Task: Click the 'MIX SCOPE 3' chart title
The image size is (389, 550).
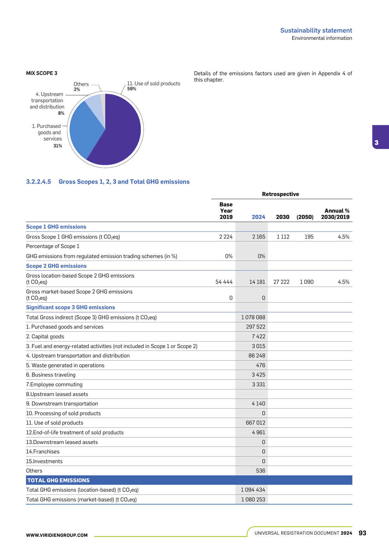Action: point(42,73)
